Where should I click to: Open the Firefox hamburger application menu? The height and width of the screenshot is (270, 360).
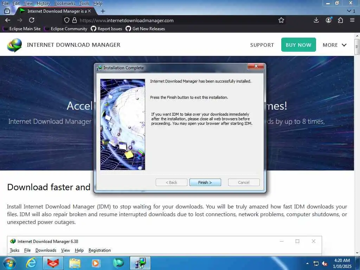coord(352,20)
